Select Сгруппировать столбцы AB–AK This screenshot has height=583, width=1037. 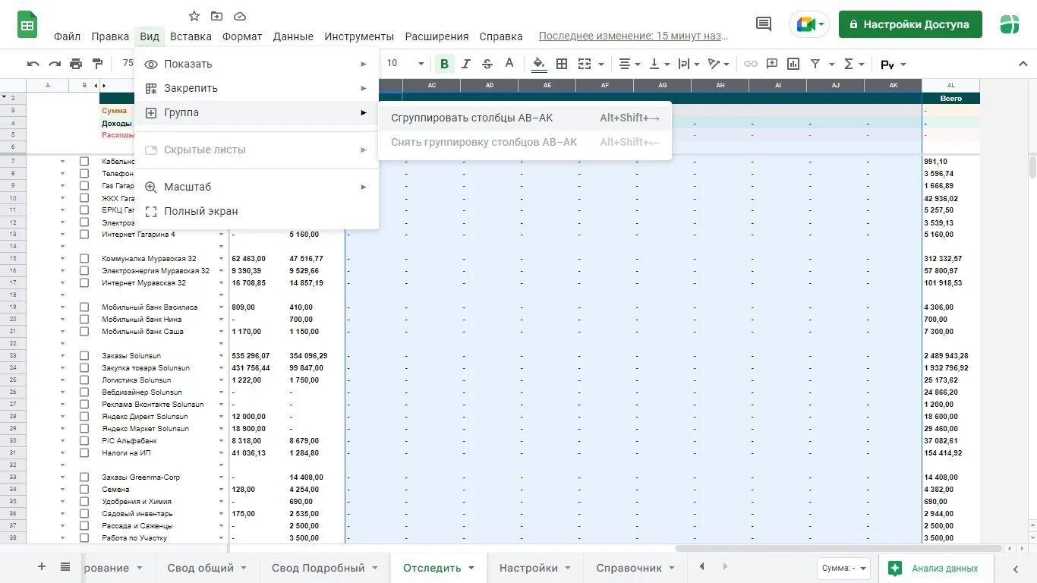pyautogui.click(x=525, y=118)
